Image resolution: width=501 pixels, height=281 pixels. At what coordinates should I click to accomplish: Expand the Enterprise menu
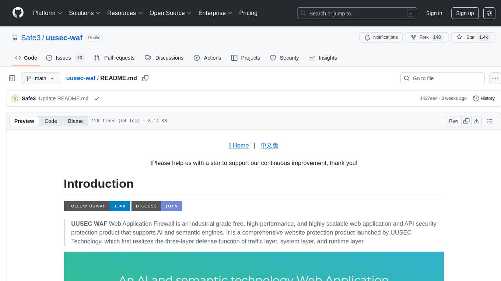216,13
